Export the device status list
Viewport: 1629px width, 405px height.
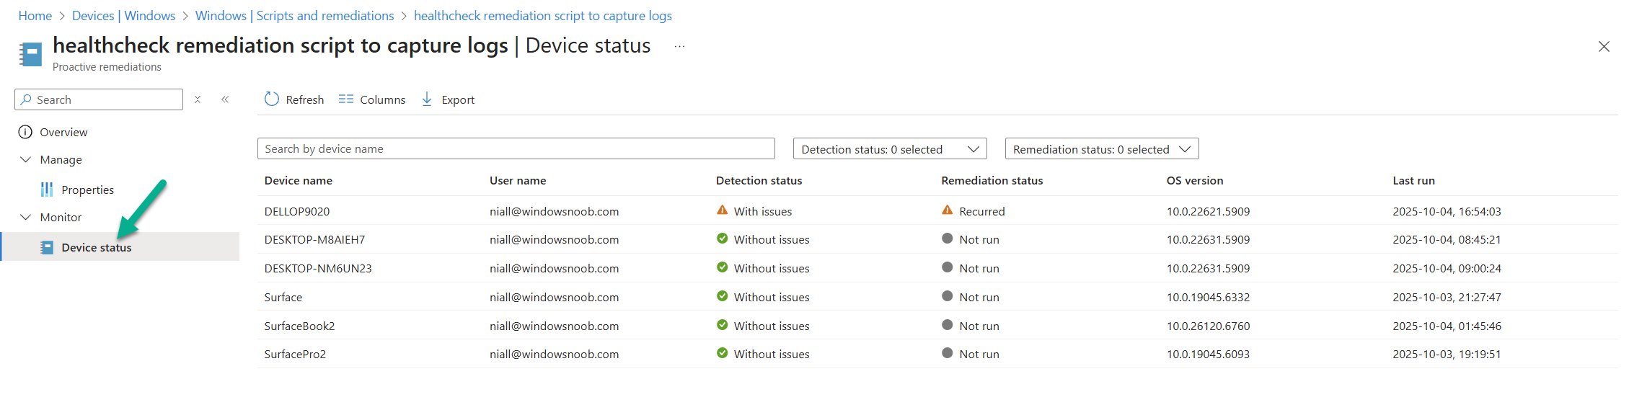point(448,99)
